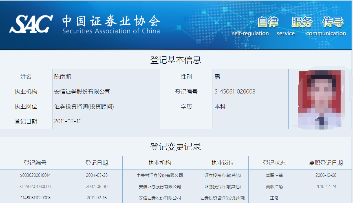Click the 登记基本信息 section heading
The height and width of the screenshot is (203, 353).
pos(176,60)
